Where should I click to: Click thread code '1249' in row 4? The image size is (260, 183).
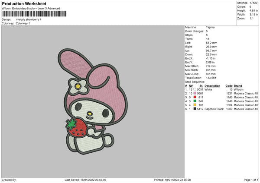(229, 101)
